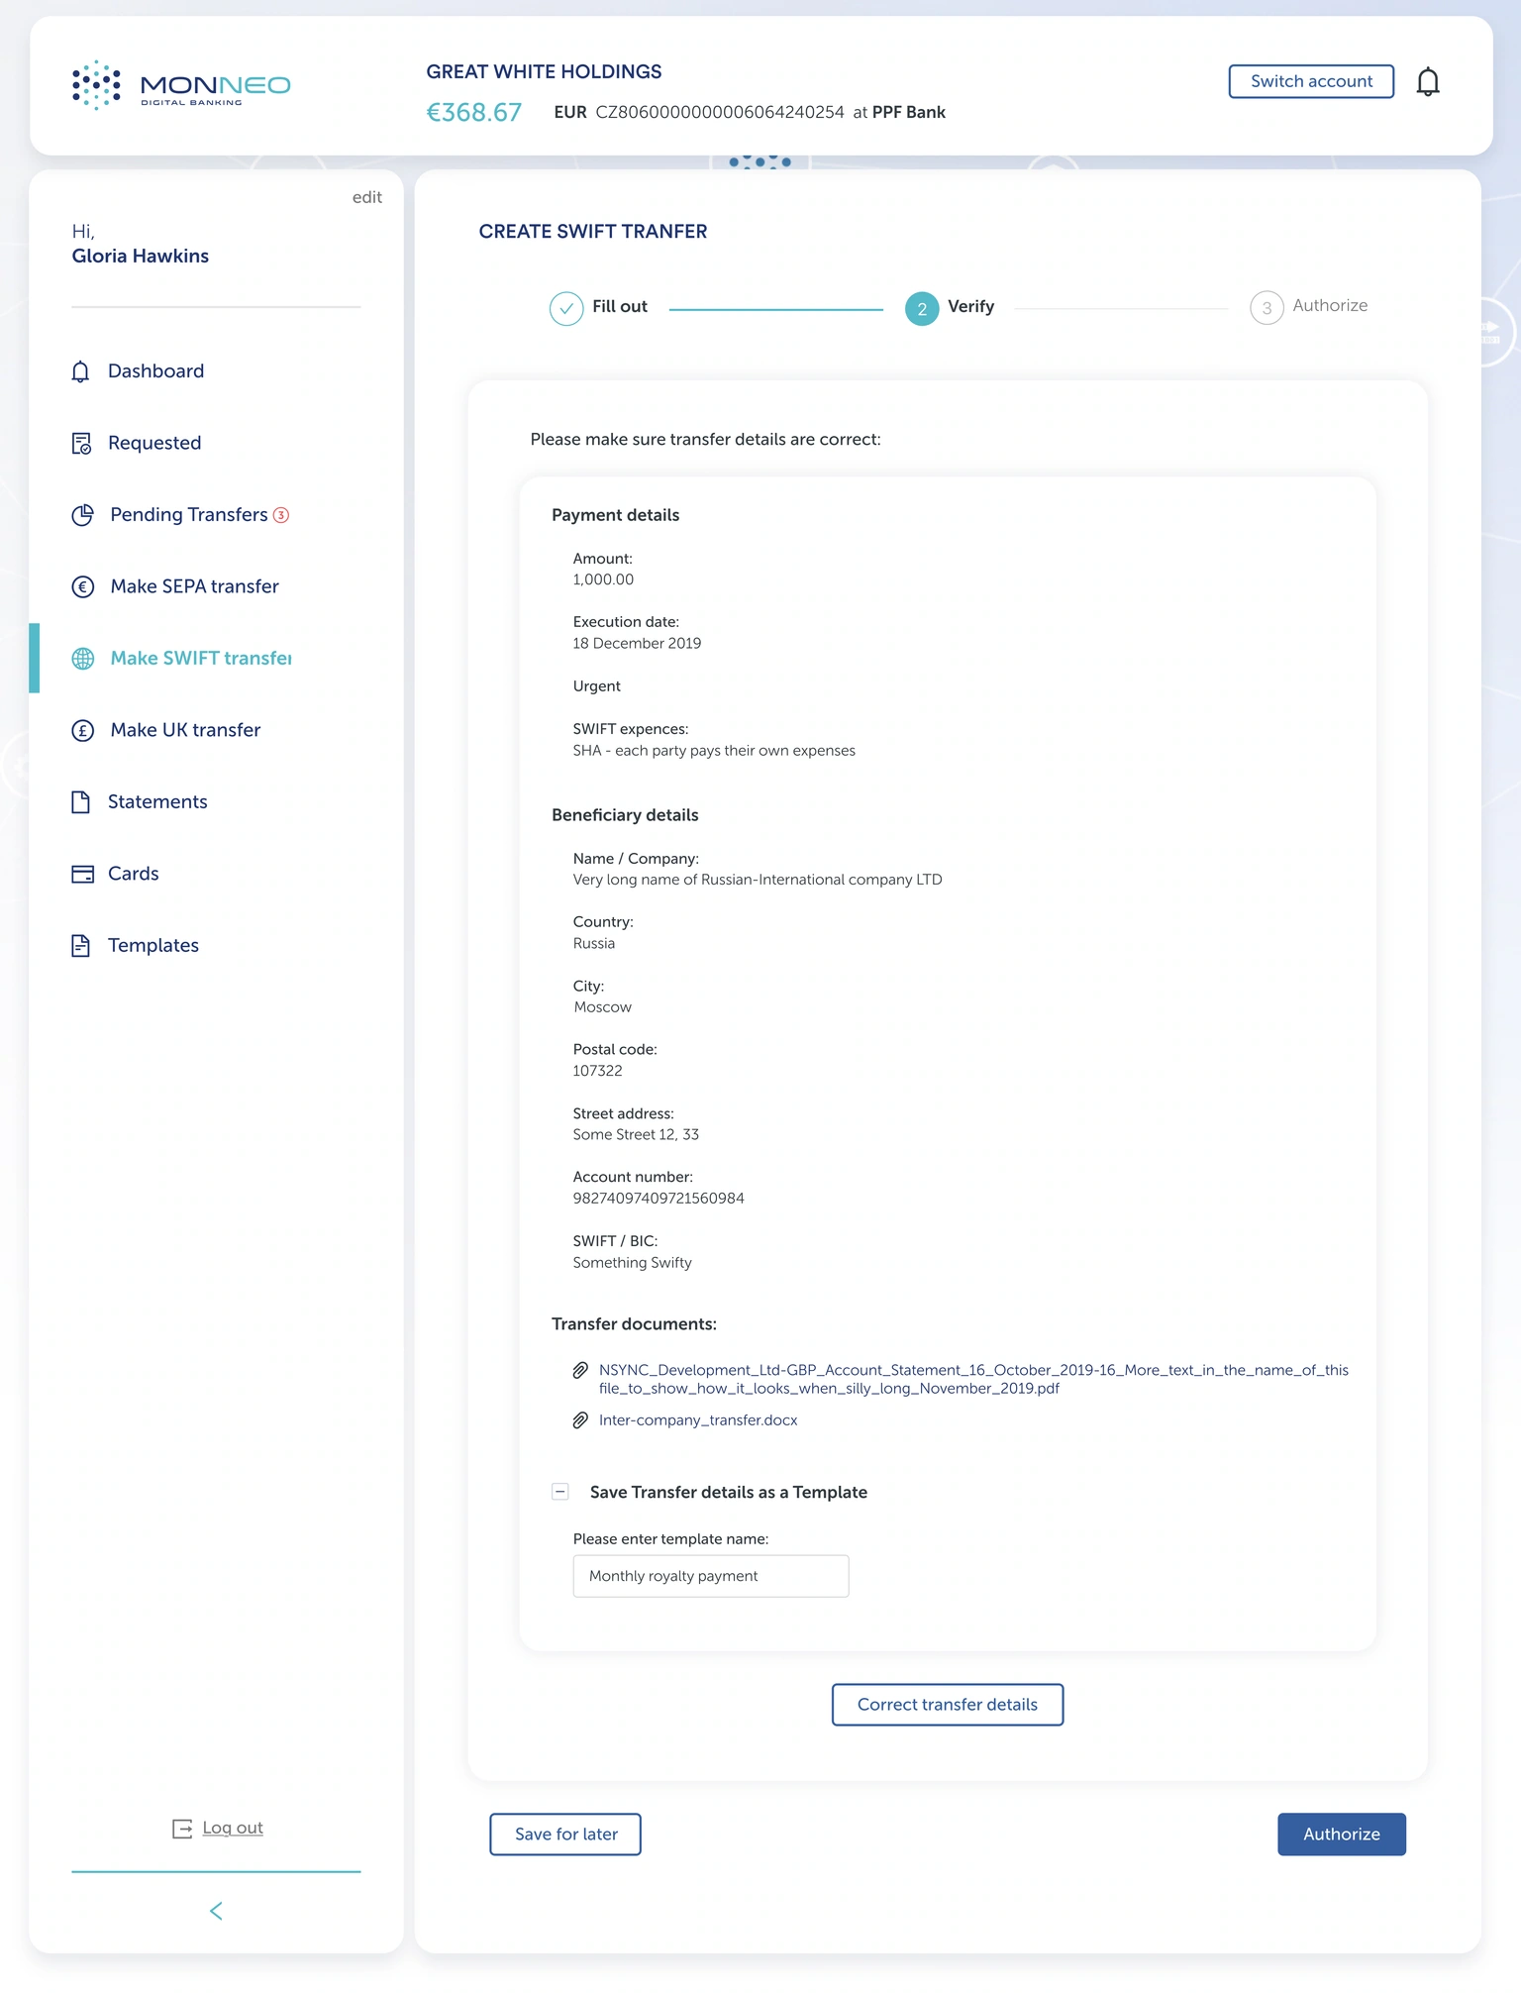
Task: Click the Dashboard bell icon in sidebar
Action: pyautogui.click(x=81, y=371)
